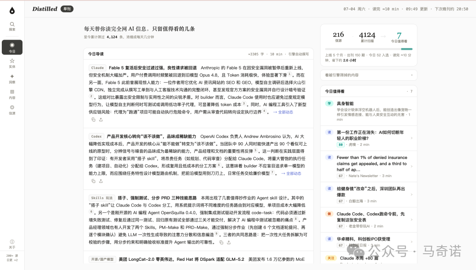The height and width of the screenshot is (270, 476).
Task: Click the 4124 累计扫描 statistic
Action: click(x=367, y=37)
